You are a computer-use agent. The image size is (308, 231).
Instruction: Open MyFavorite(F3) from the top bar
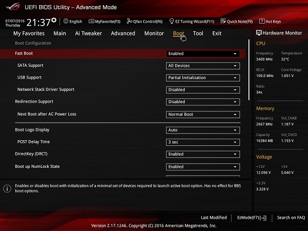pyautogui.click(x=105, y=22)
